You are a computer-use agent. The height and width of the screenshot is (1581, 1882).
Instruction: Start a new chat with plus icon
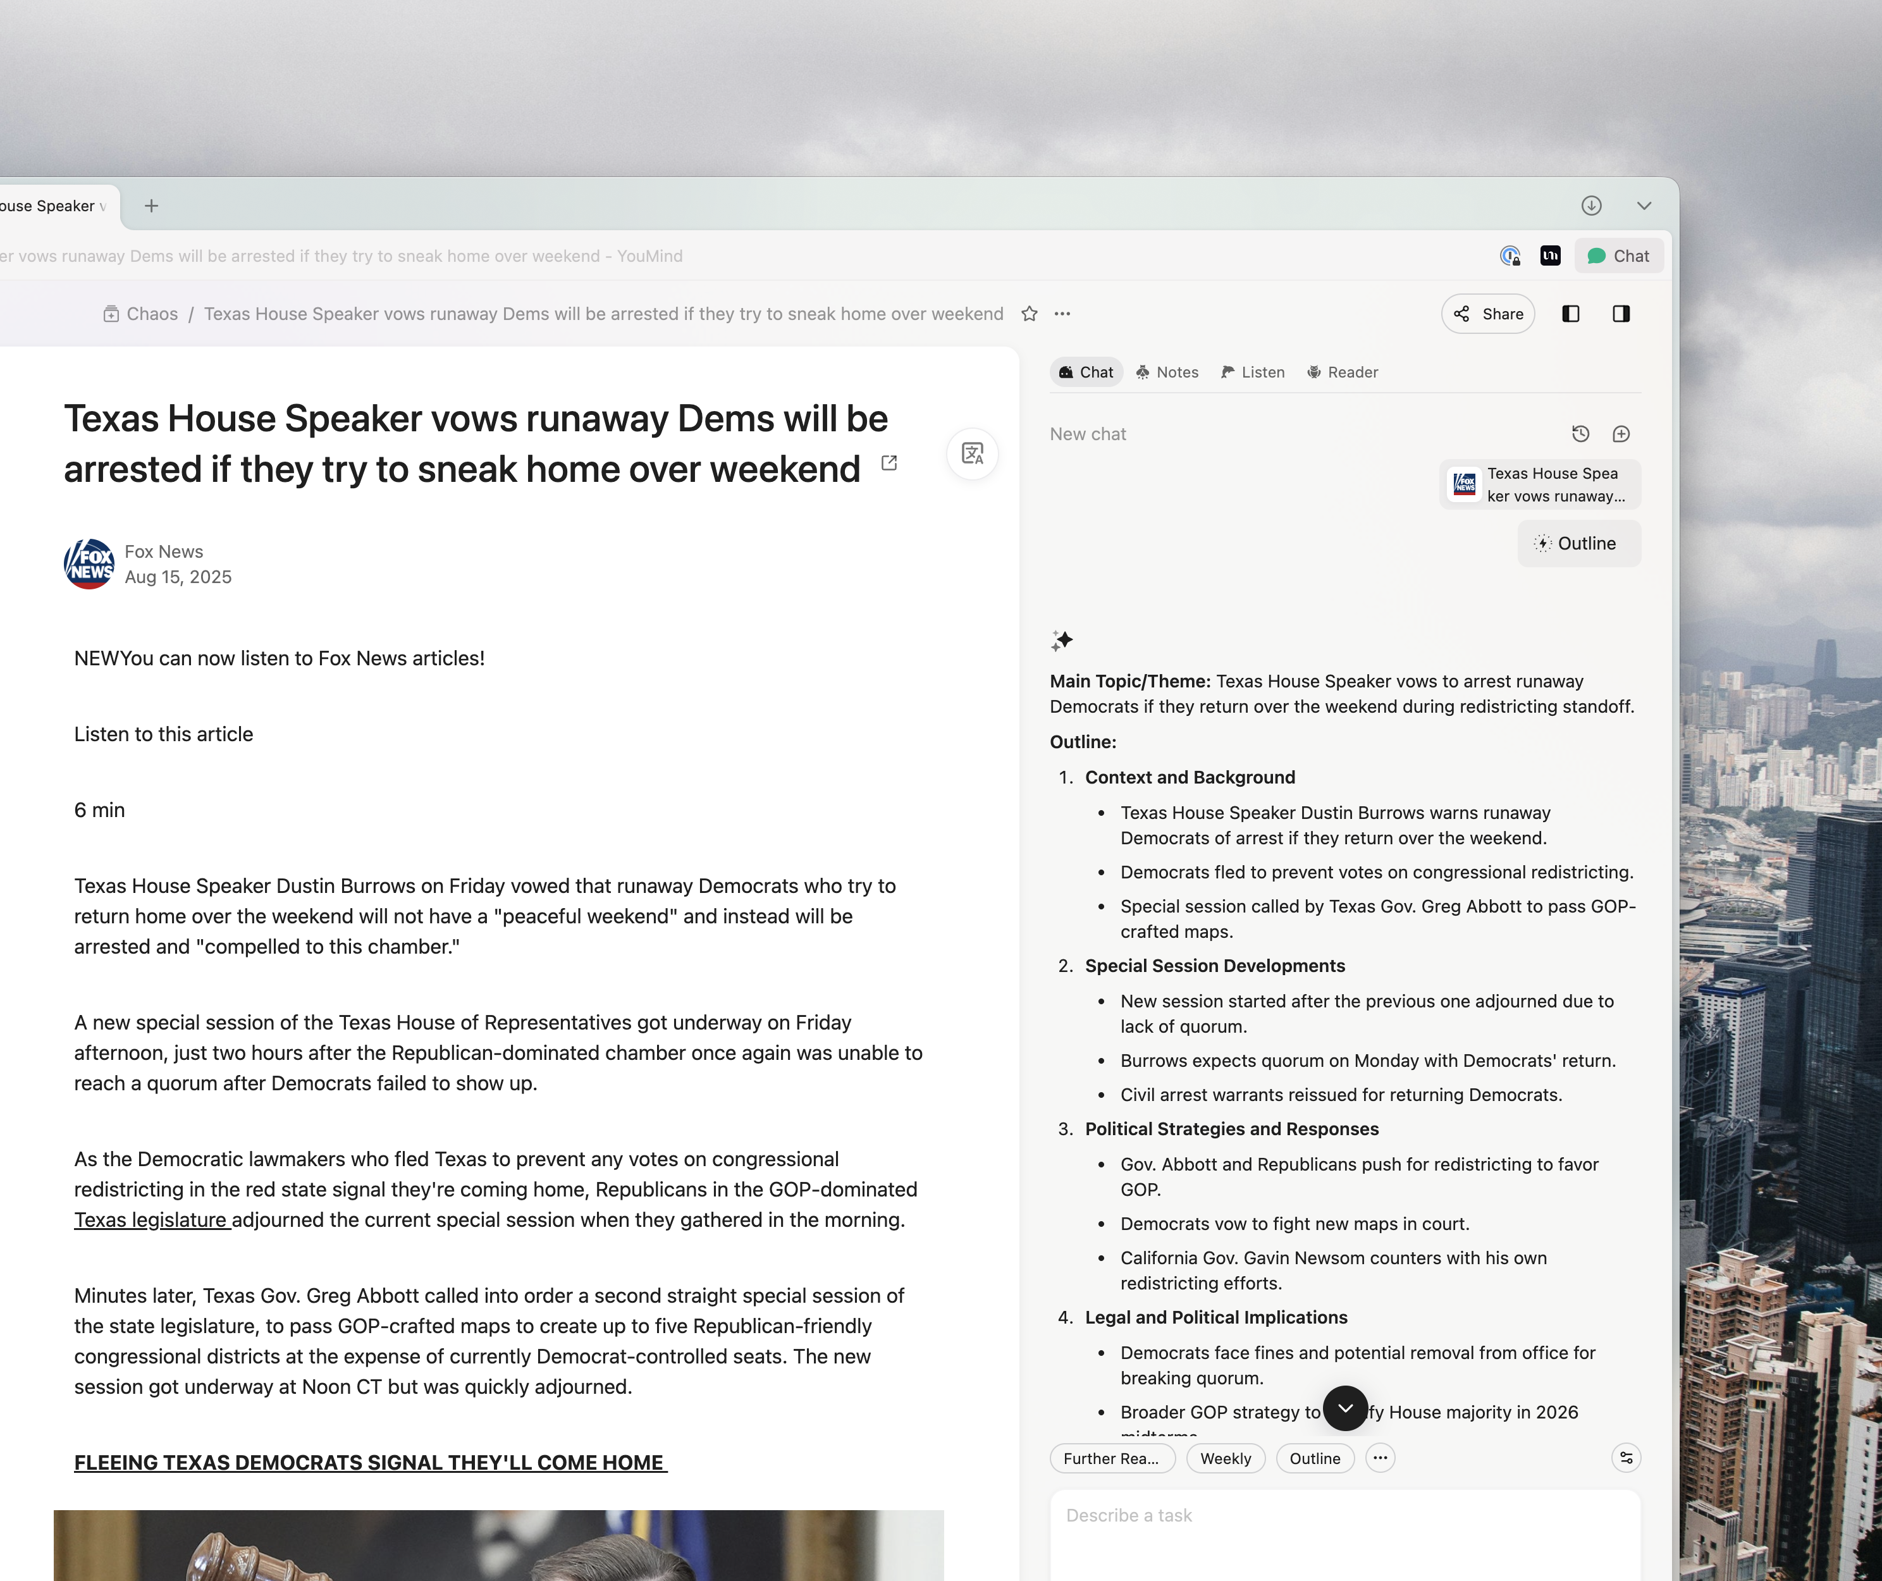(x=1621, y=434)
